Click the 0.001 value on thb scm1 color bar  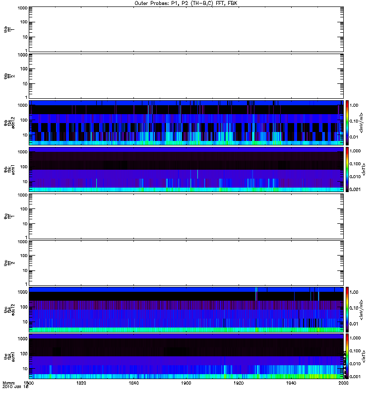click(x=355, y=190)
